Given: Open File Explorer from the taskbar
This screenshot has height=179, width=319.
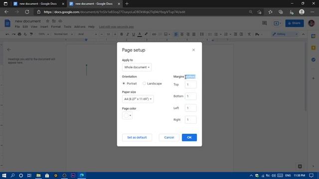Looking at the screenshot, I should coord(38,176).
